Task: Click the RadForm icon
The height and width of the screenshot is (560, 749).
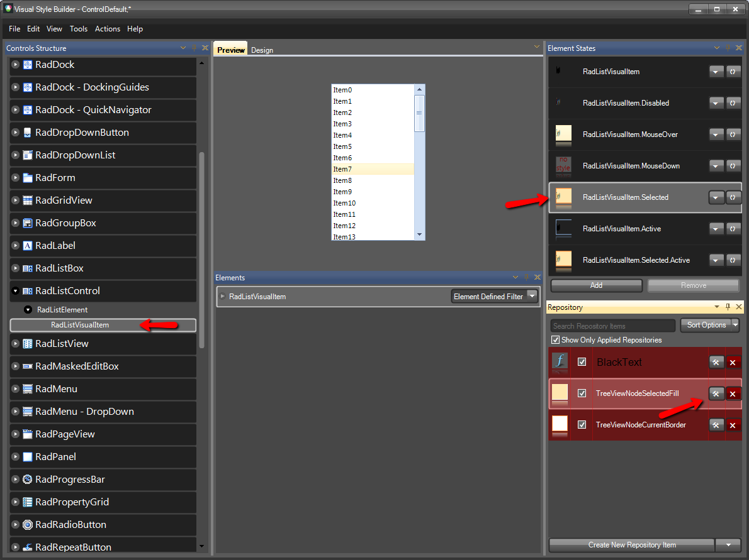Action: [28, 178]
